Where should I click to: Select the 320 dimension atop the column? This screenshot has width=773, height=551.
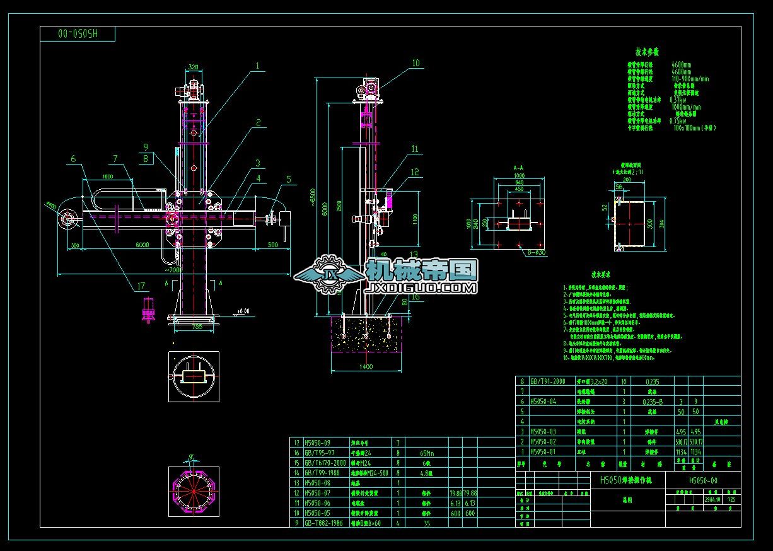[x=193, y=66]
